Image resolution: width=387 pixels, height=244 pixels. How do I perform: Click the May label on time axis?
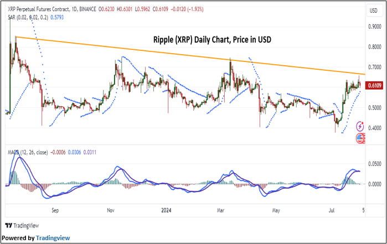coord(276,210)
